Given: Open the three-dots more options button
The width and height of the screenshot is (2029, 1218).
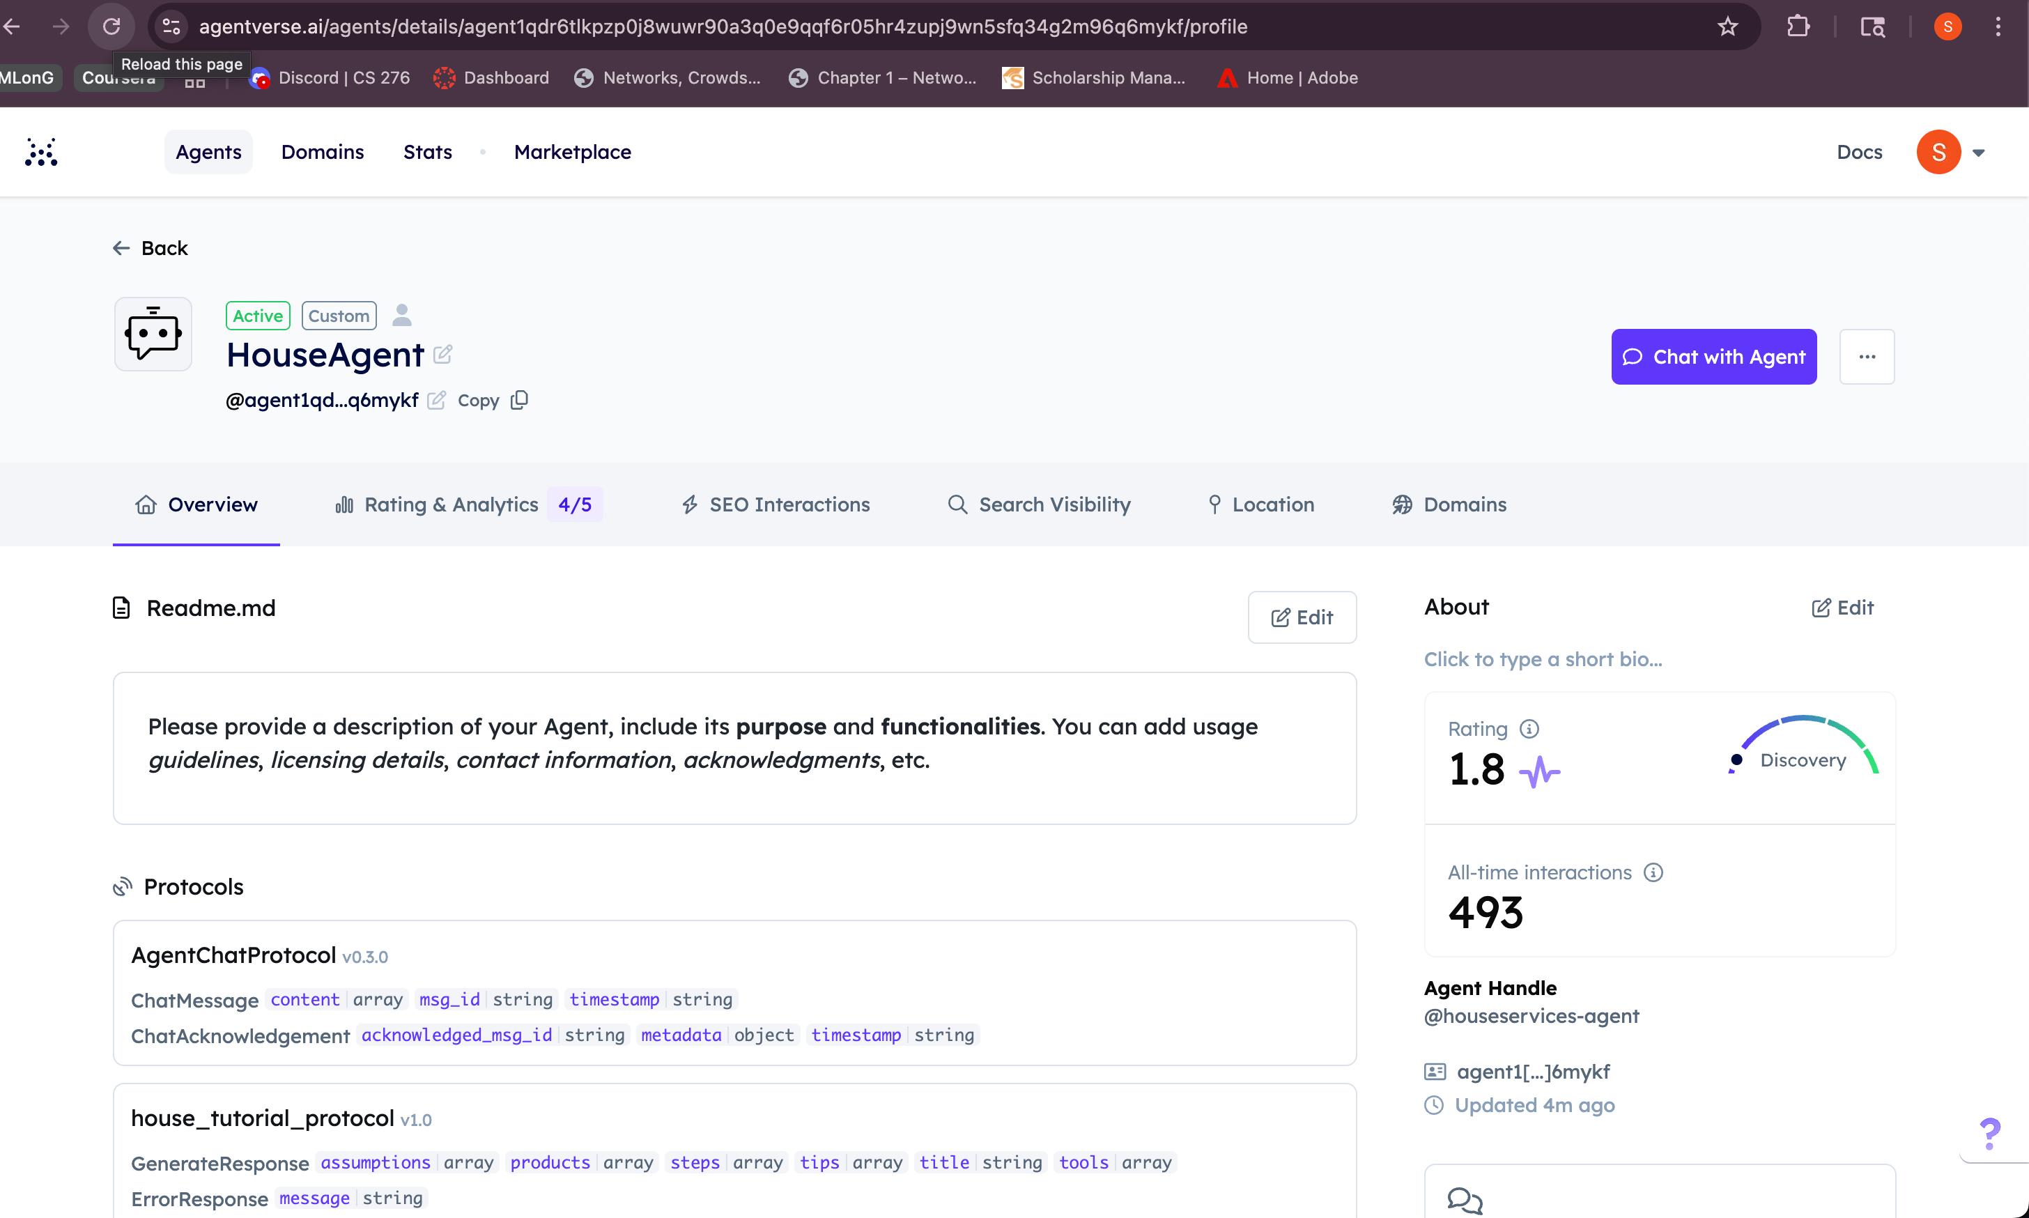Looking at the screenshot, I should click(x=1867, y=357).
